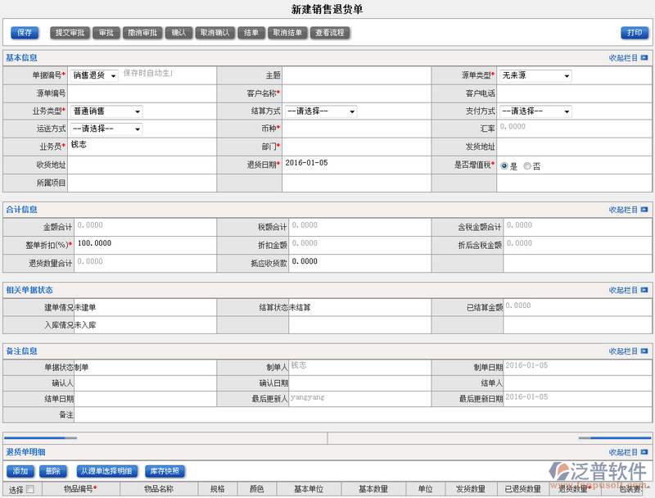
Task: Click the 从源单选择明细 button
Action: coord(106,471)
